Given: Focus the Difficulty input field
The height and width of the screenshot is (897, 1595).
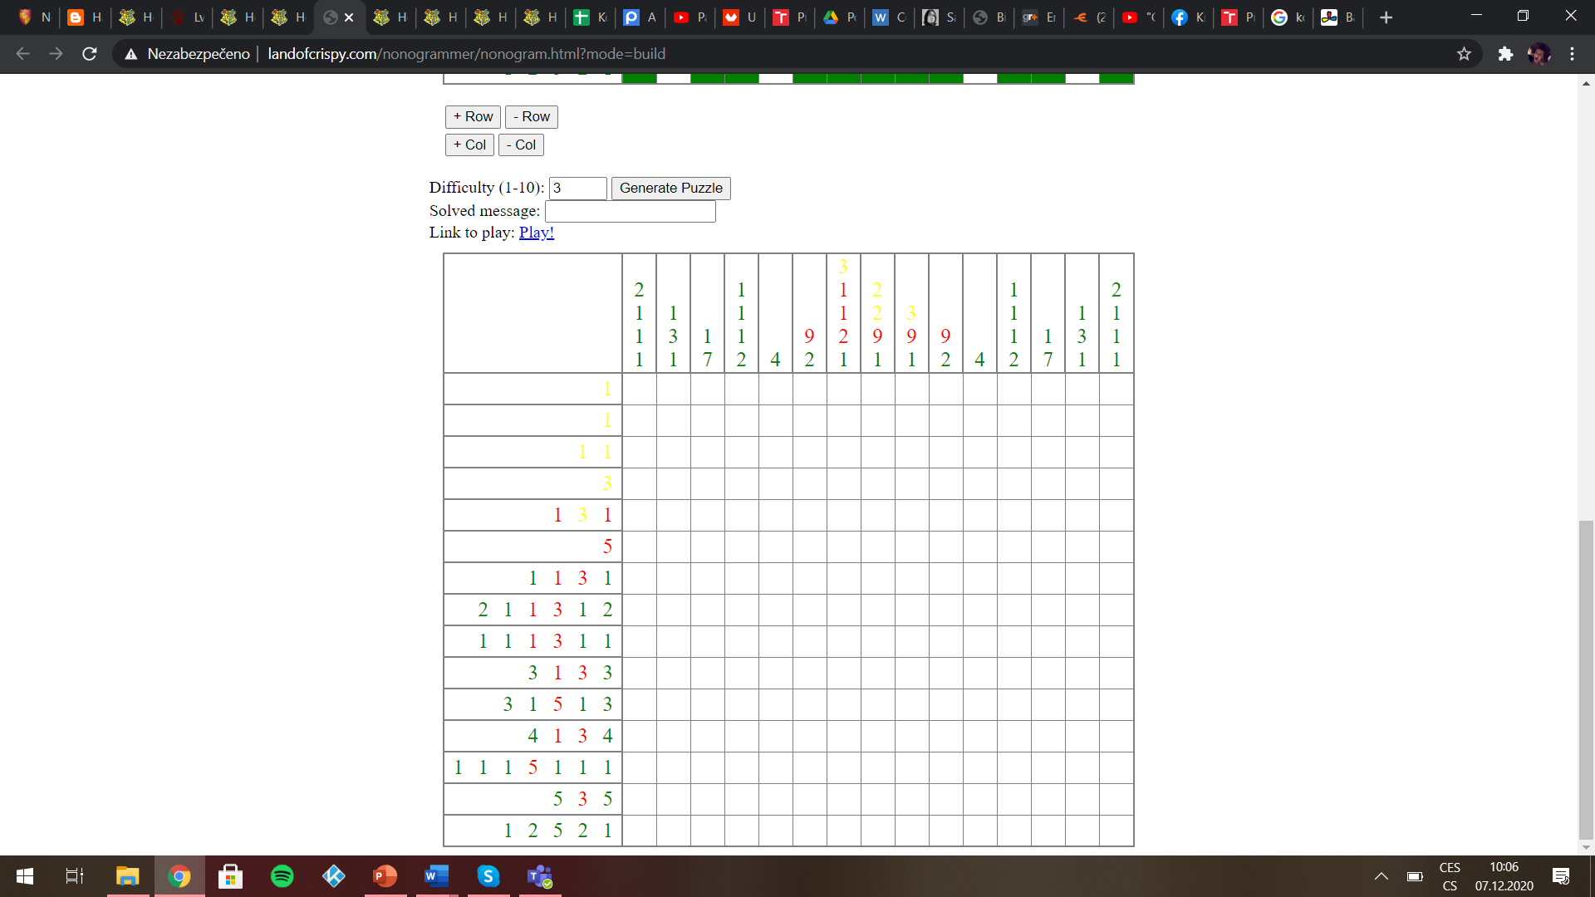Looking at the screenshot, I should 577,189.
